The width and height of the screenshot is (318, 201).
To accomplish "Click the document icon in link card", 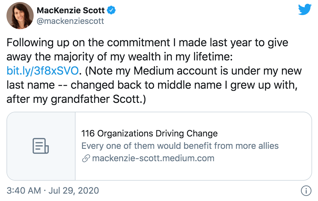I will click(40, 146).
